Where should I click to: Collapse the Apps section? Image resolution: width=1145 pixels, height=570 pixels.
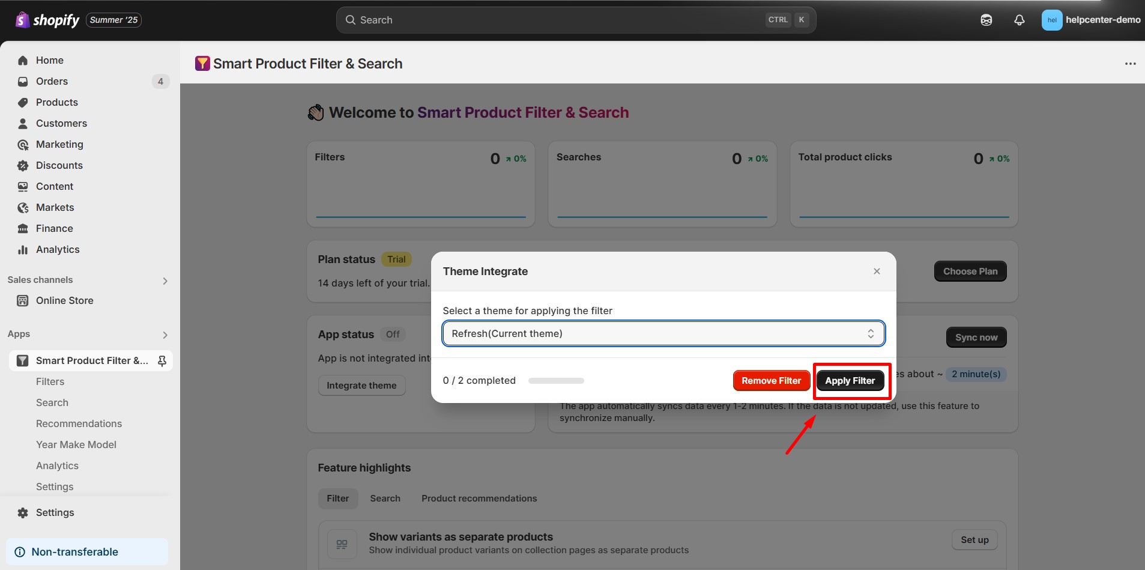pyautogui.click(x=165, y=335)
